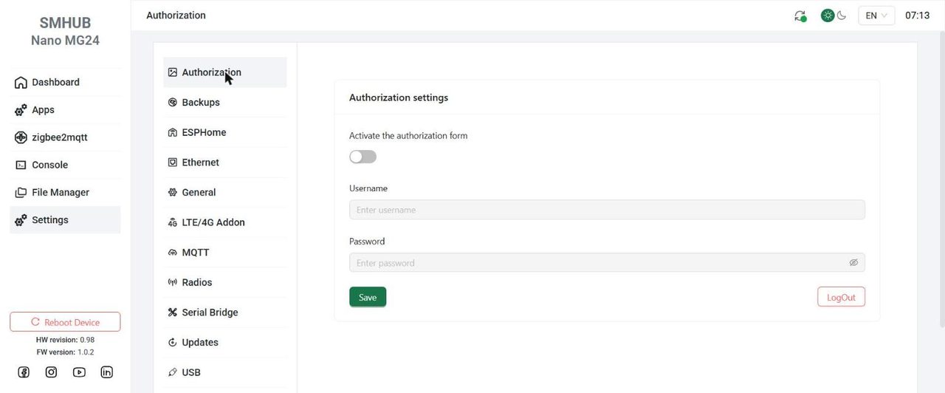Show the password with the eye icon
The image size is (945, 393).
853,263
